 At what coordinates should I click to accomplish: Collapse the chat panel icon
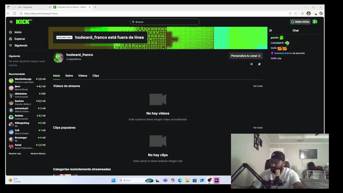(271, 31)
